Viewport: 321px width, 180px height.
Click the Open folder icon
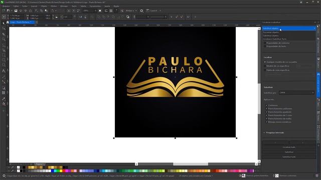point(8,10)
